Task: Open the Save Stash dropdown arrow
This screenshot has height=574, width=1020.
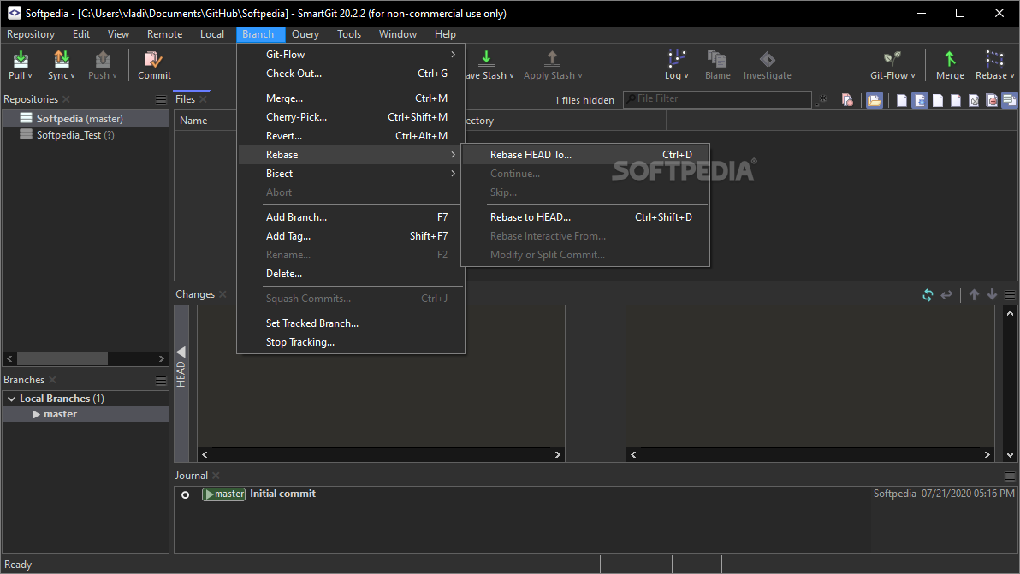Action: pos(512,76)
